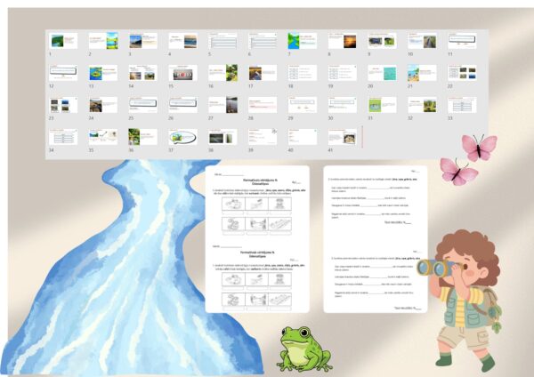Open slide thumbnail number 11
This screenshot has height=377, width=534.
(462, 41)
